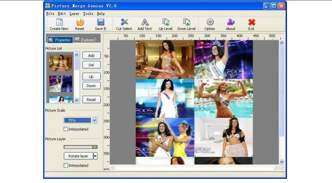Select the Canada contestant image on canvas
This screenshot has width=332, height=183.
[x=165, y=98]
